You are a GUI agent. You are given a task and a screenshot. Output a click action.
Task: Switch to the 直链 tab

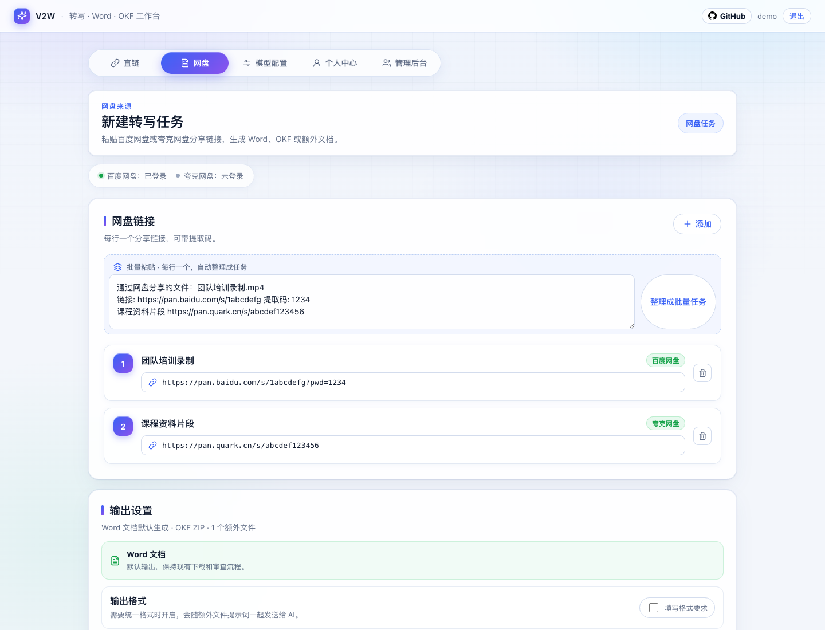click(125, 63)
